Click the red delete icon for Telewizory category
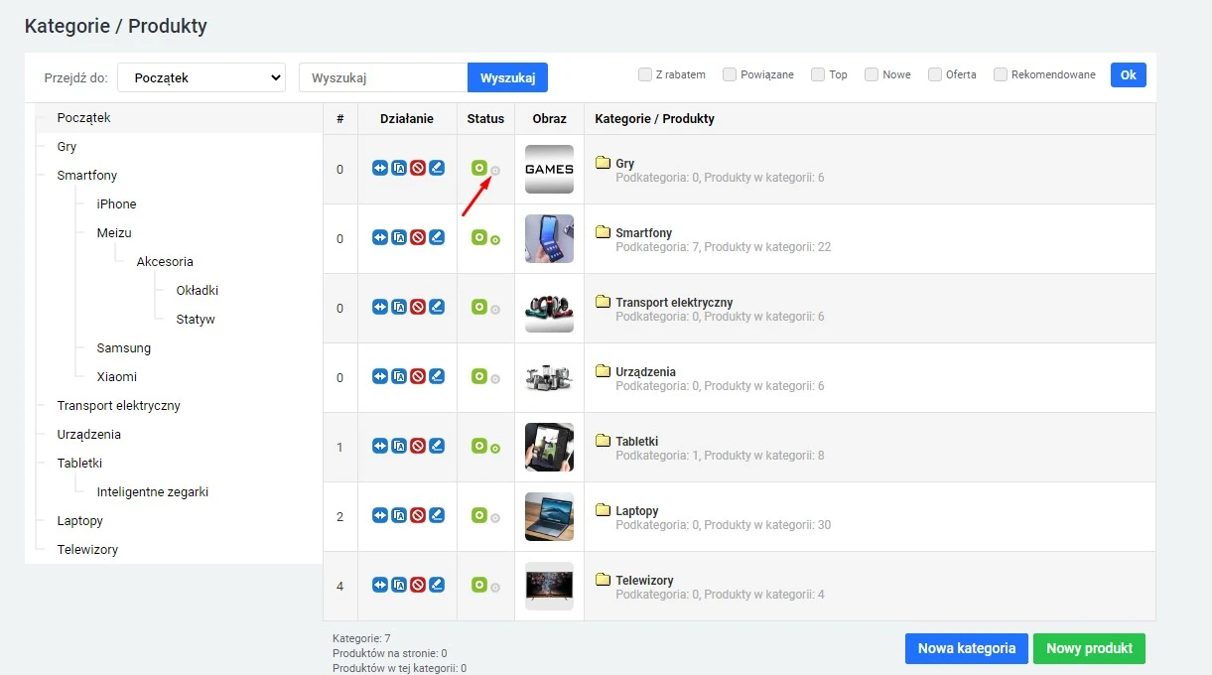1212x675 pixels. 418,585
